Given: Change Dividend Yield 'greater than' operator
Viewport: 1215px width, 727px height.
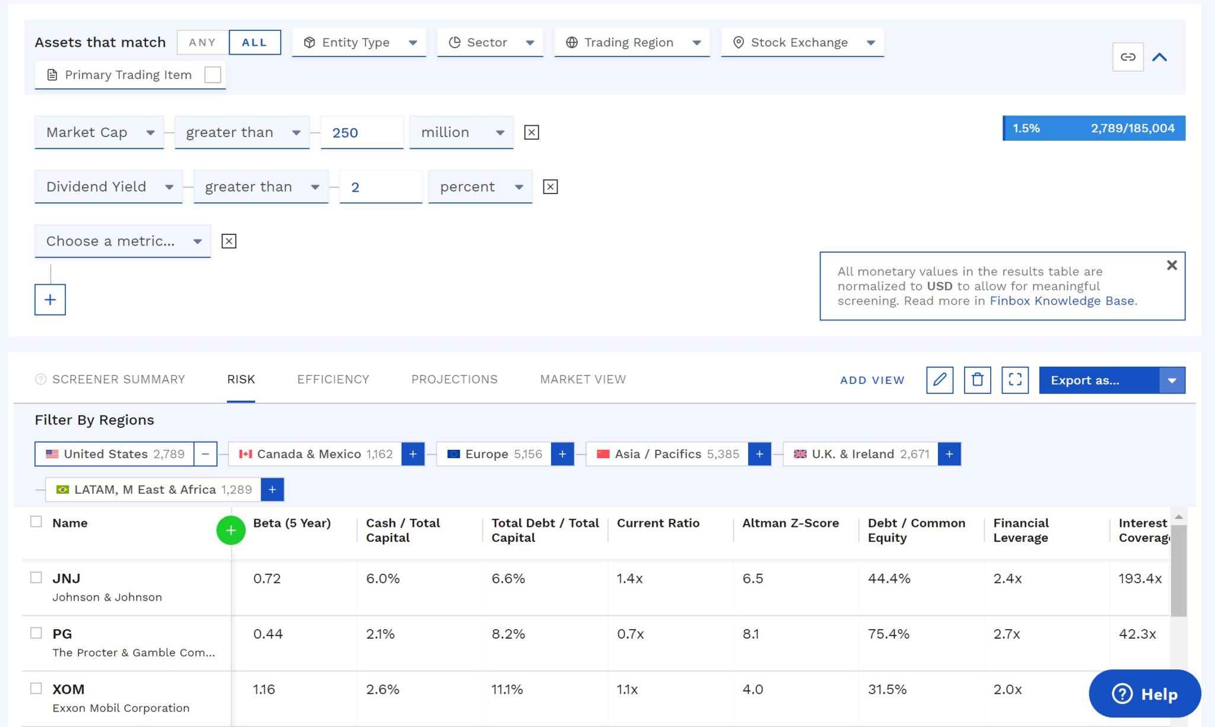Looking at the screenshot, I should coord(261,187).
